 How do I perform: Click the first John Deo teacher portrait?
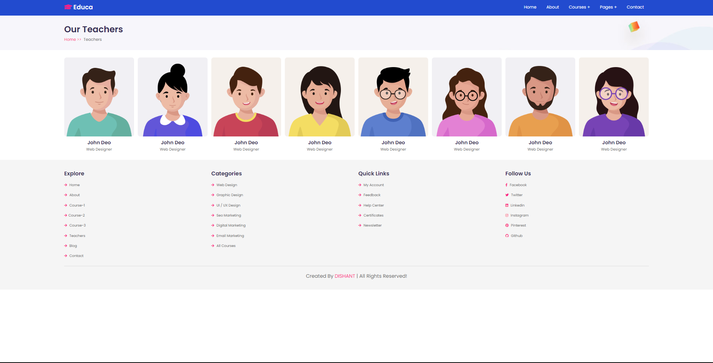[99, 97]
